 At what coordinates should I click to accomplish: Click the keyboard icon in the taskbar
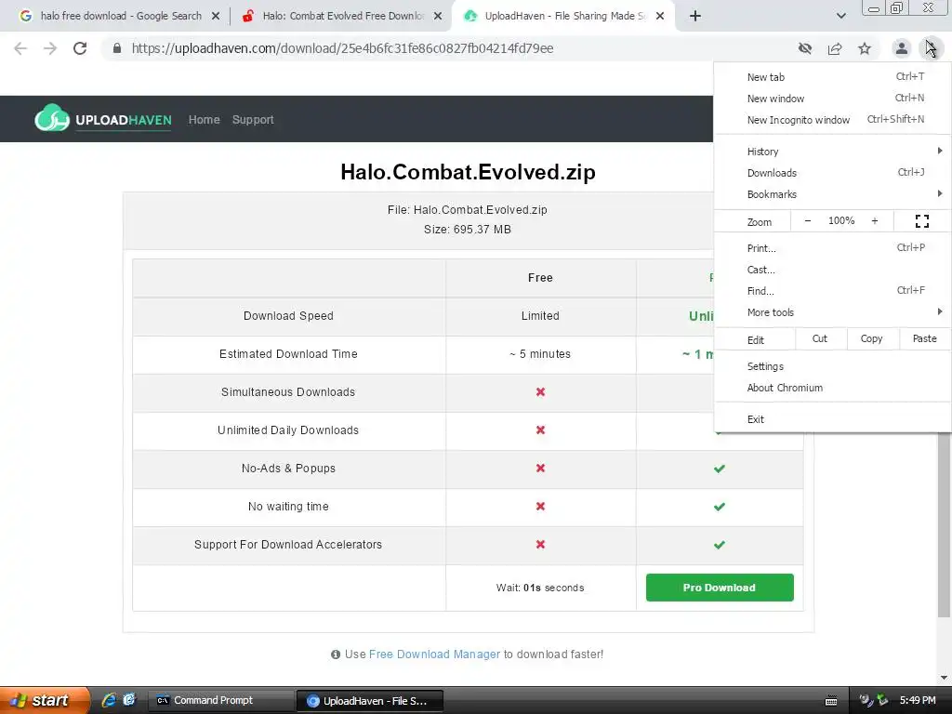[x=831, y=701]
